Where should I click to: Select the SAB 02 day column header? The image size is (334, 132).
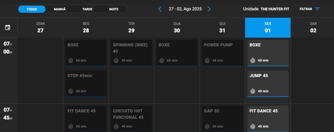point(313,27)
